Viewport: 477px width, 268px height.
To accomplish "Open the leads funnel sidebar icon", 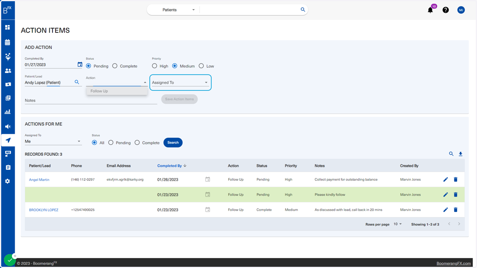I will pyautogui.click(x=8, y=57).
